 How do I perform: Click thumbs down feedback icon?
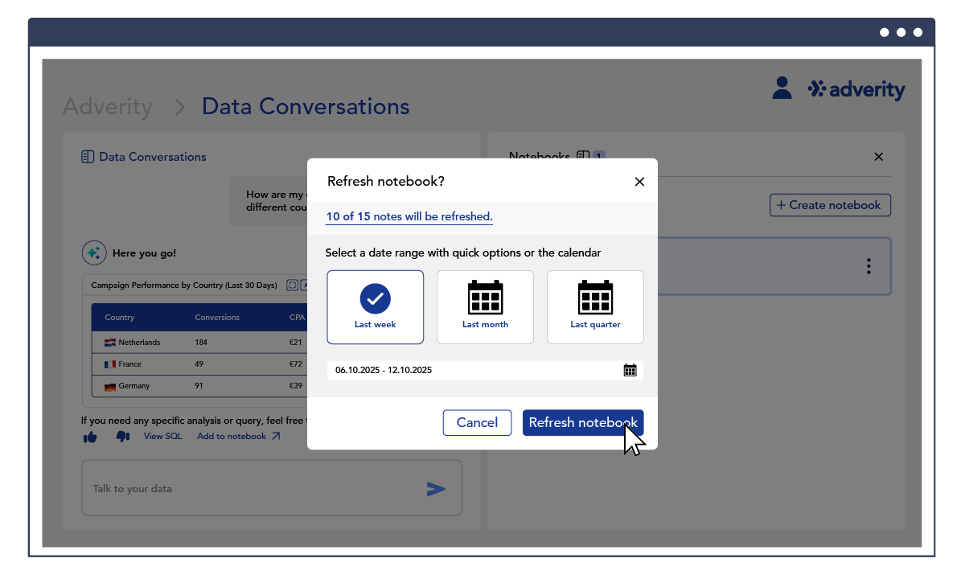122,437
